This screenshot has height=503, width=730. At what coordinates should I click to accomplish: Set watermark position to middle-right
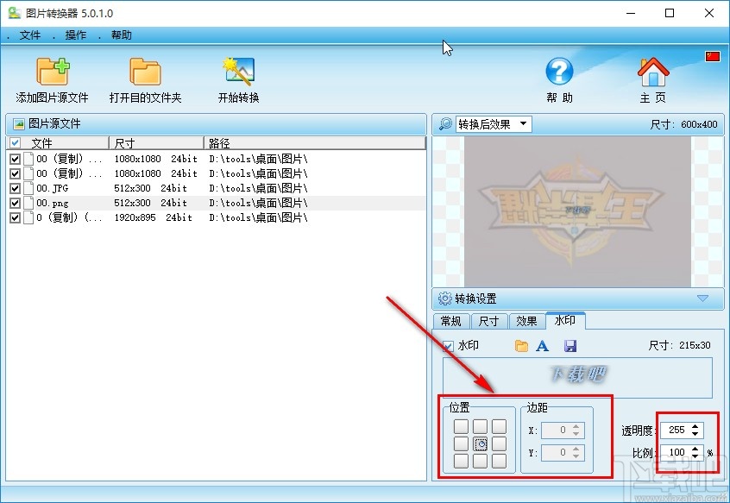click(499, 444)
